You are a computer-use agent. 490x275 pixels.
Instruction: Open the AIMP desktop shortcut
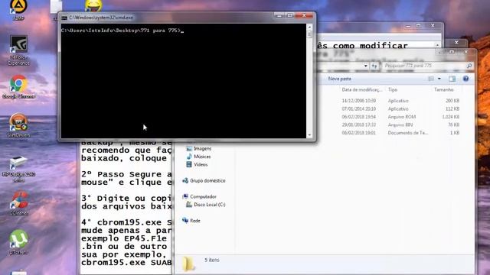[18, 8]
